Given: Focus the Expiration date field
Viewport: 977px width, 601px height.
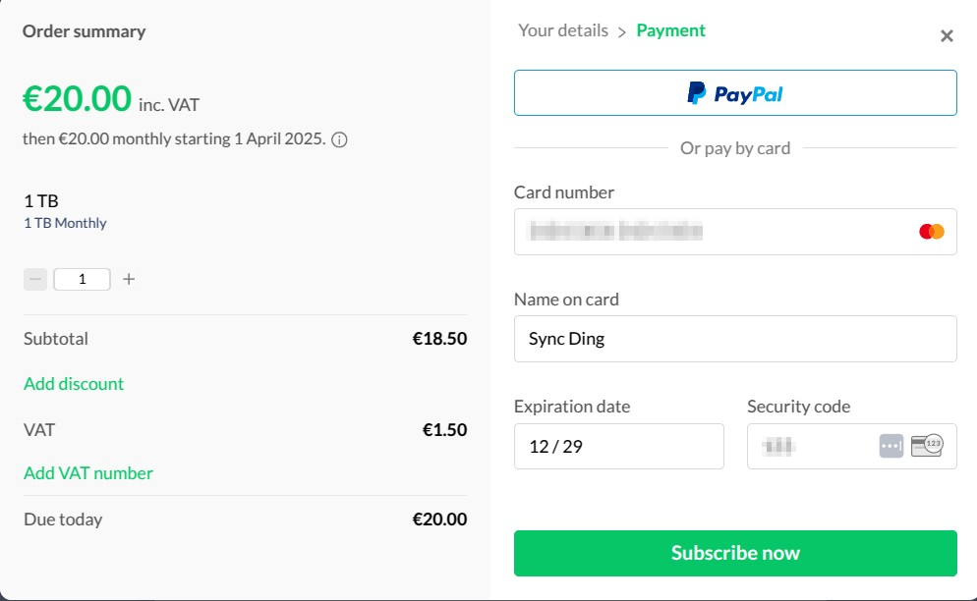Looking at the screenshot, I should point(618,446).
